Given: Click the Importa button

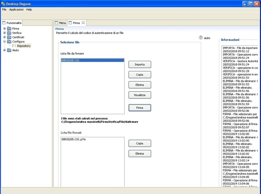Looking at the screenshot, I should pyautogui.click(x=140, y=65).
